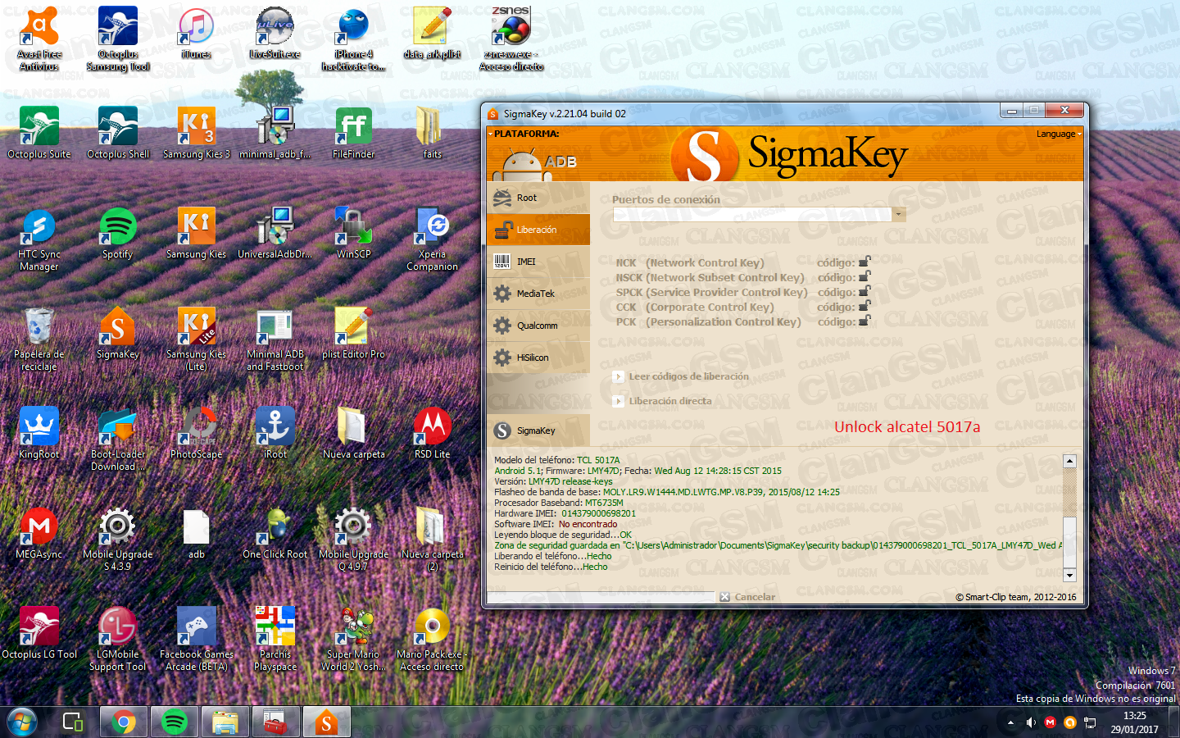Click the CCK code lock icon
Viewport: 1180px width, 738px height.
[x=865, y=306]
